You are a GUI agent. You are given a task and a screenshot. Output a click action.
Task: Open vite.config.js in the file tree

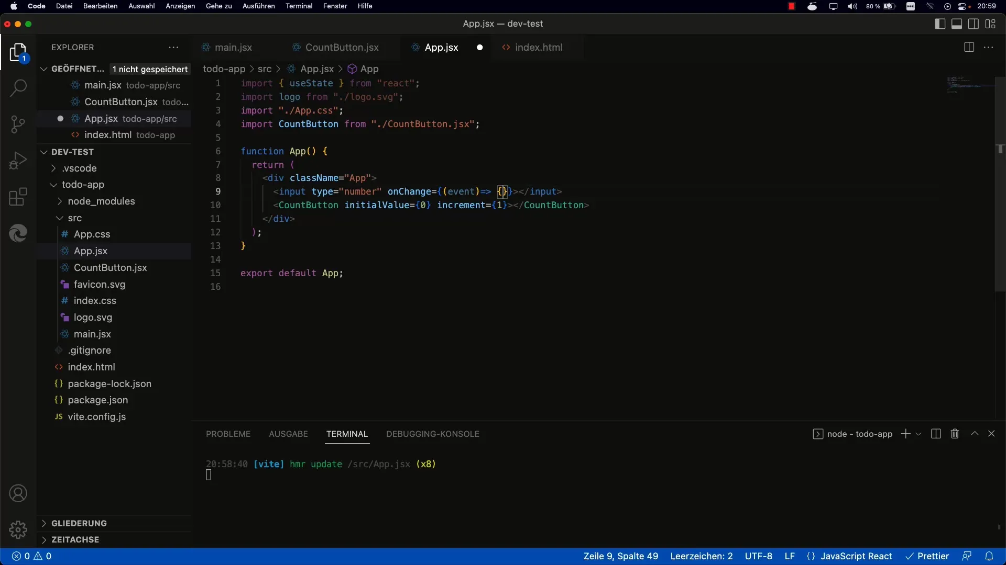click(x=96, y=416)
